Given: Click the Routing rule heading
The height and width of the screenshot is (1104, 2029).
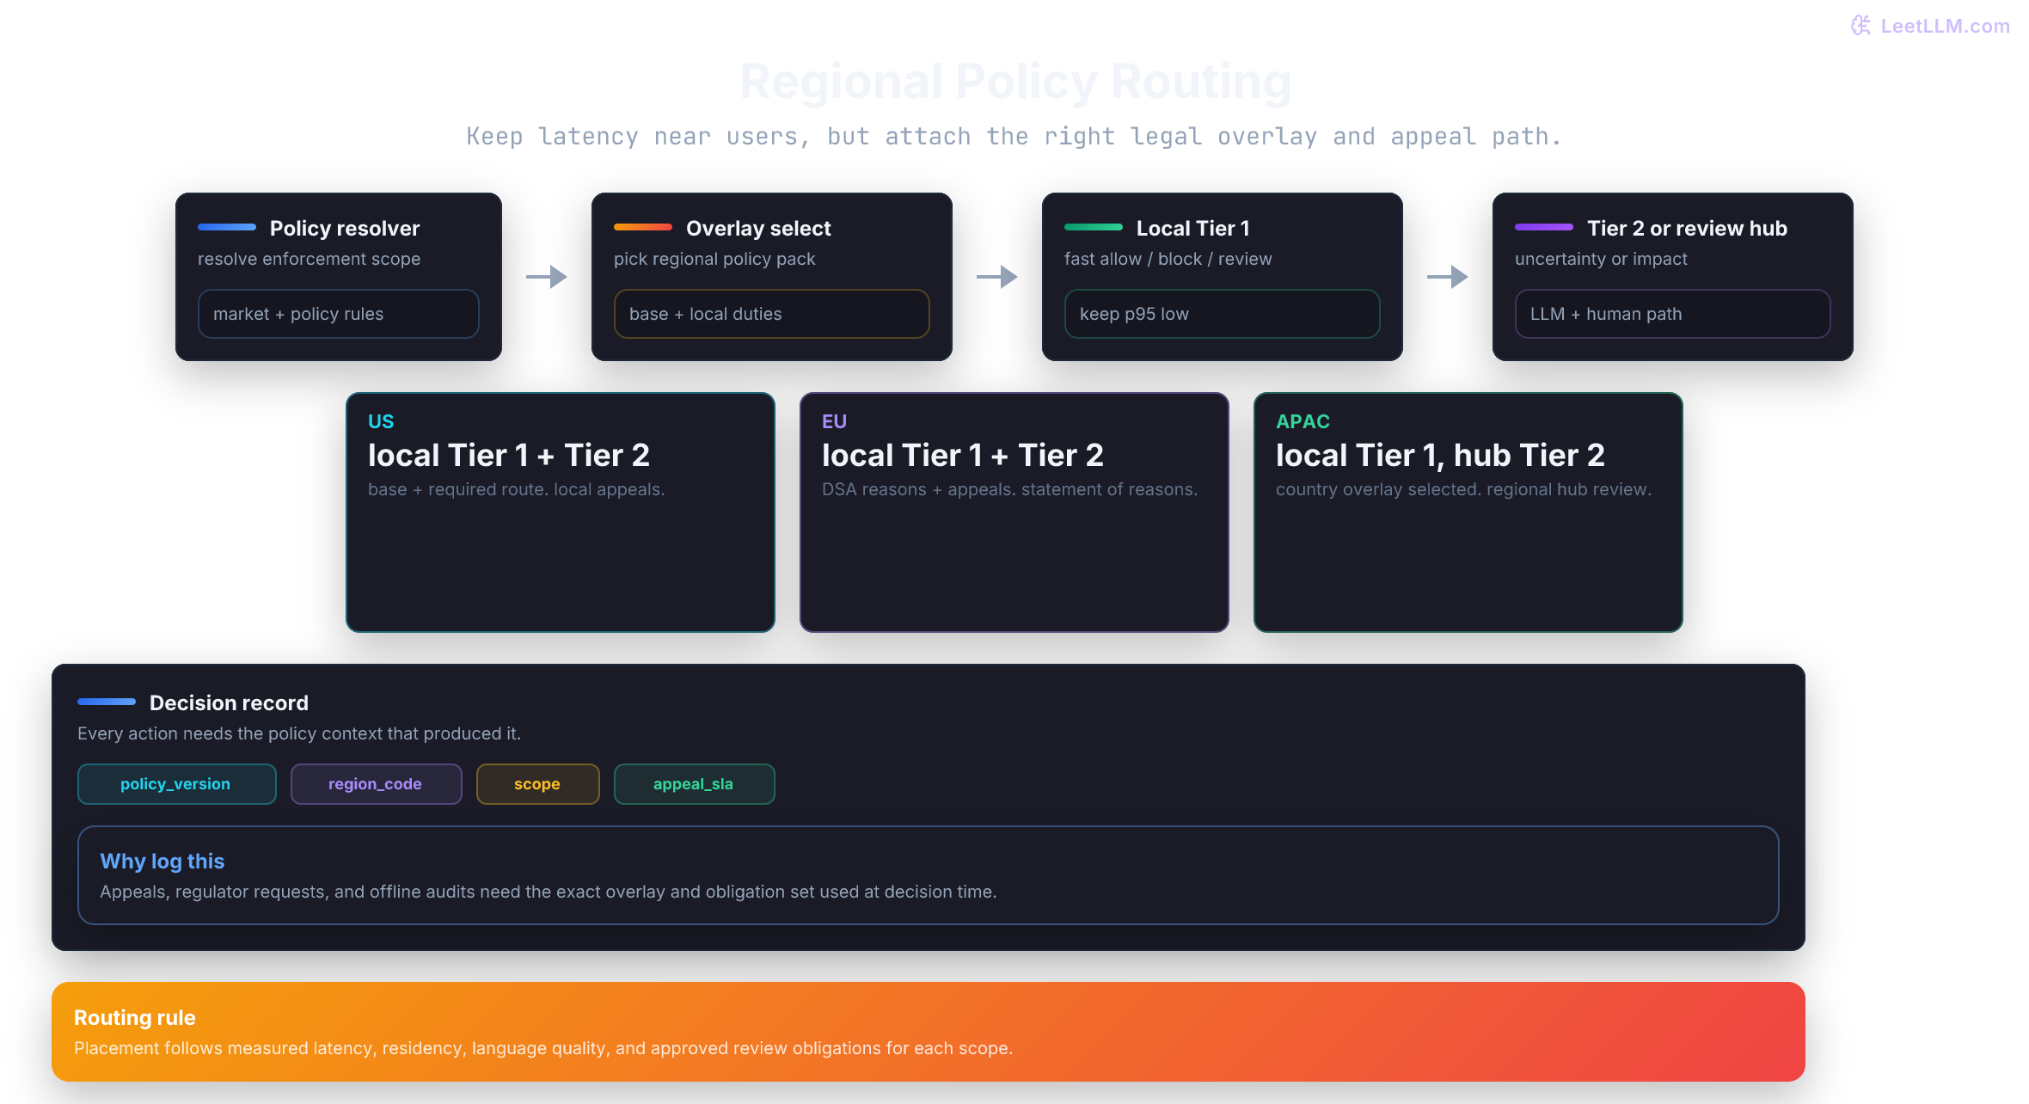Looking at the screenshot, I should coord(135,1017).
